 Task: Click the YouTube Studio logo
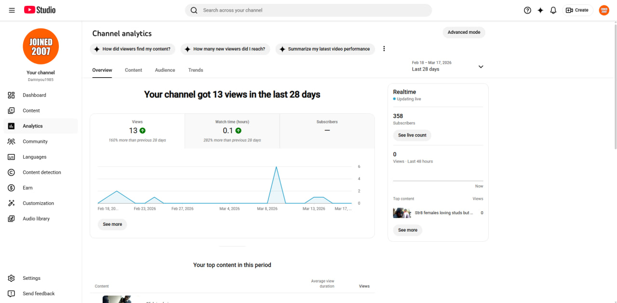[40, 10]
